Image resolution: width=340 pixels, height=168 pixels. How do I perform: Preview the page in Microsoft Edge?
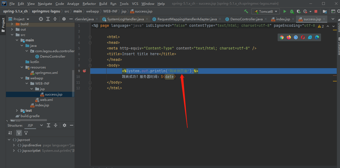pos(317,37)
